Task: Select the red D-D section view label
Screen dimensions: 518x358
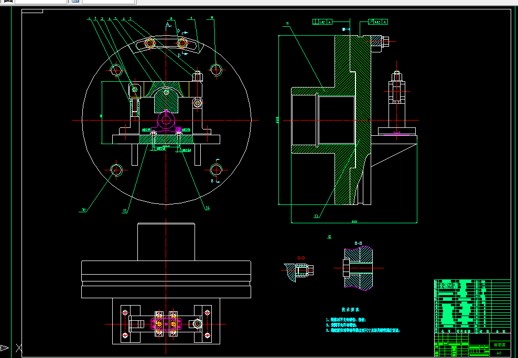Action: (x=301, y=258)
